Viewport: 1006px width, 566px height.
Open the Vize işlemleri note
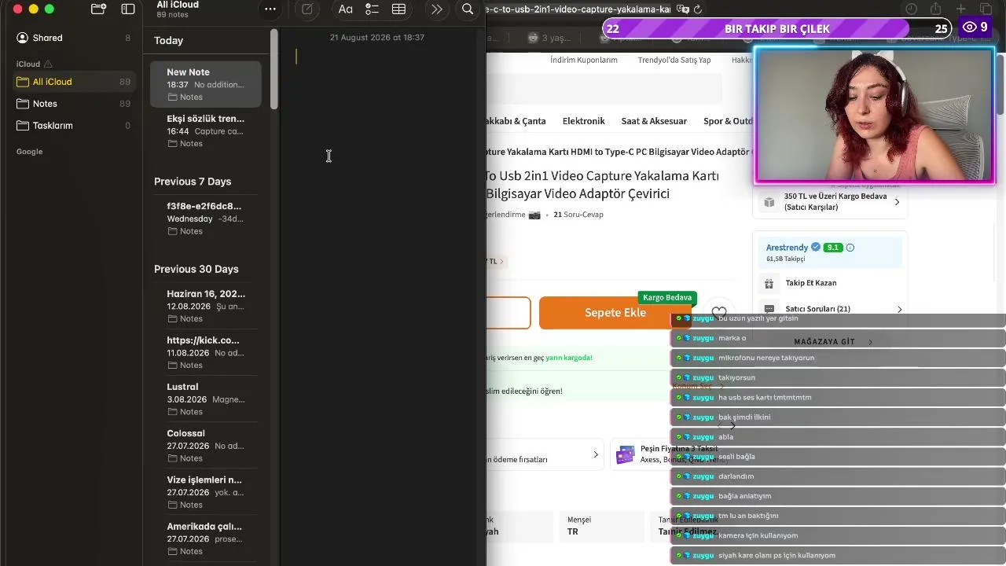(x=206, y=491)
